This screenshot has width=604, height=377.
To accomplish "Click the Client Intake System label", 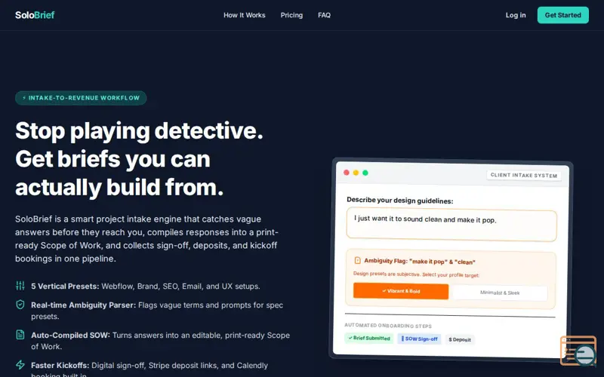I will click(523, 175).
